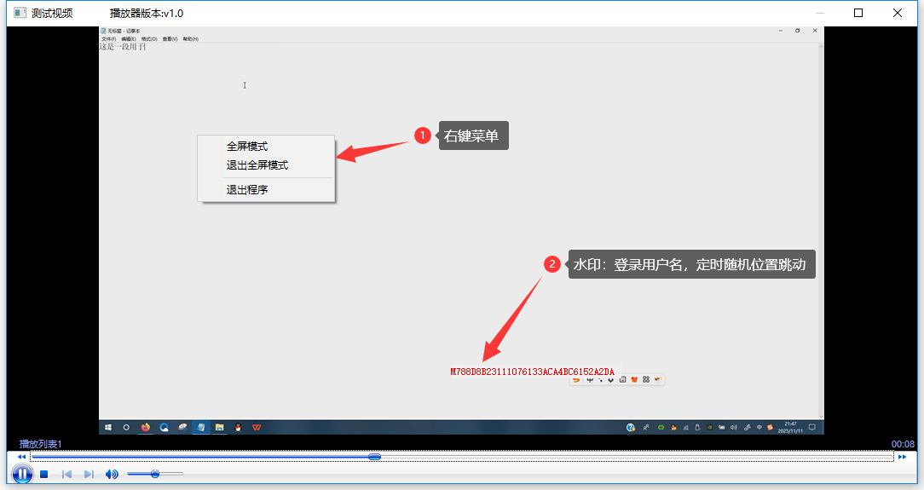Close the video player window
The image size is (924, 490).
point(898,13)
